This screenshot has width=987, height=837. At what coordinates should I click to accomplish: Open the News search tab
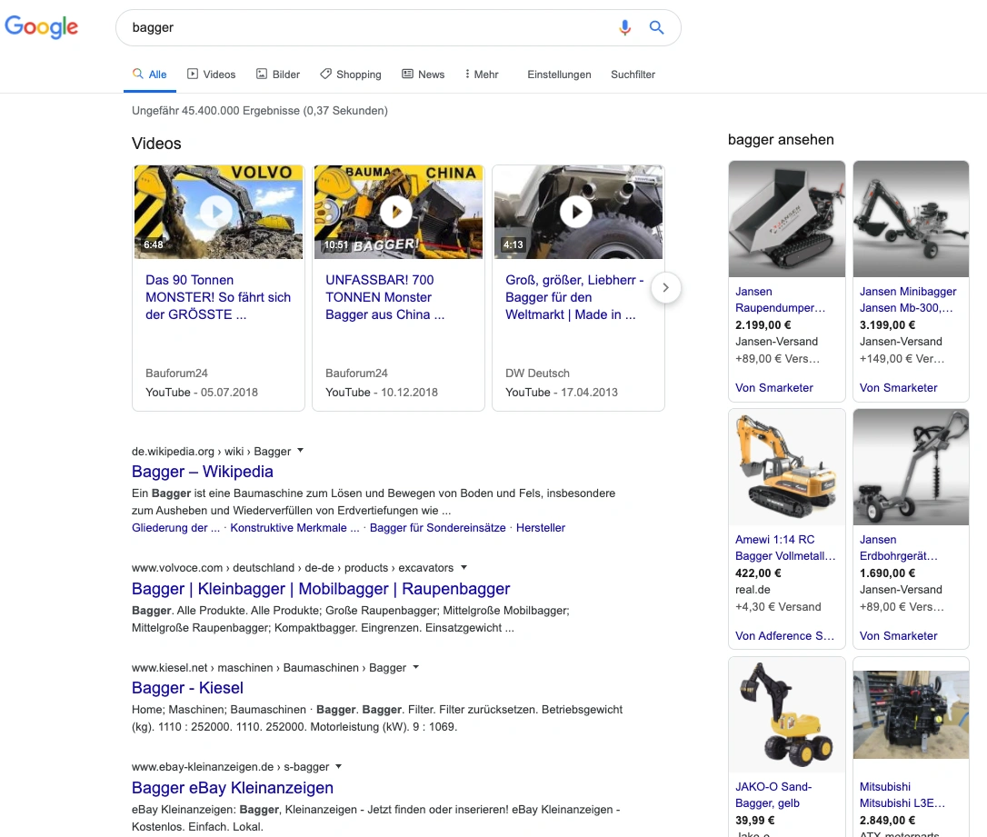429,74
